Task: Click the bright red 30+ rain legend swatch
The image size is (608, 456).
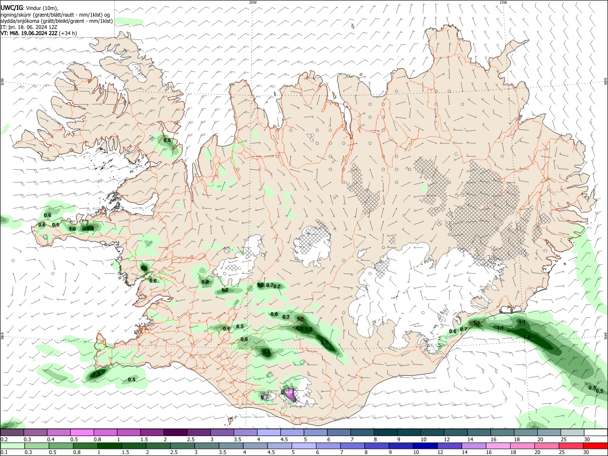Action: point(595,446)
